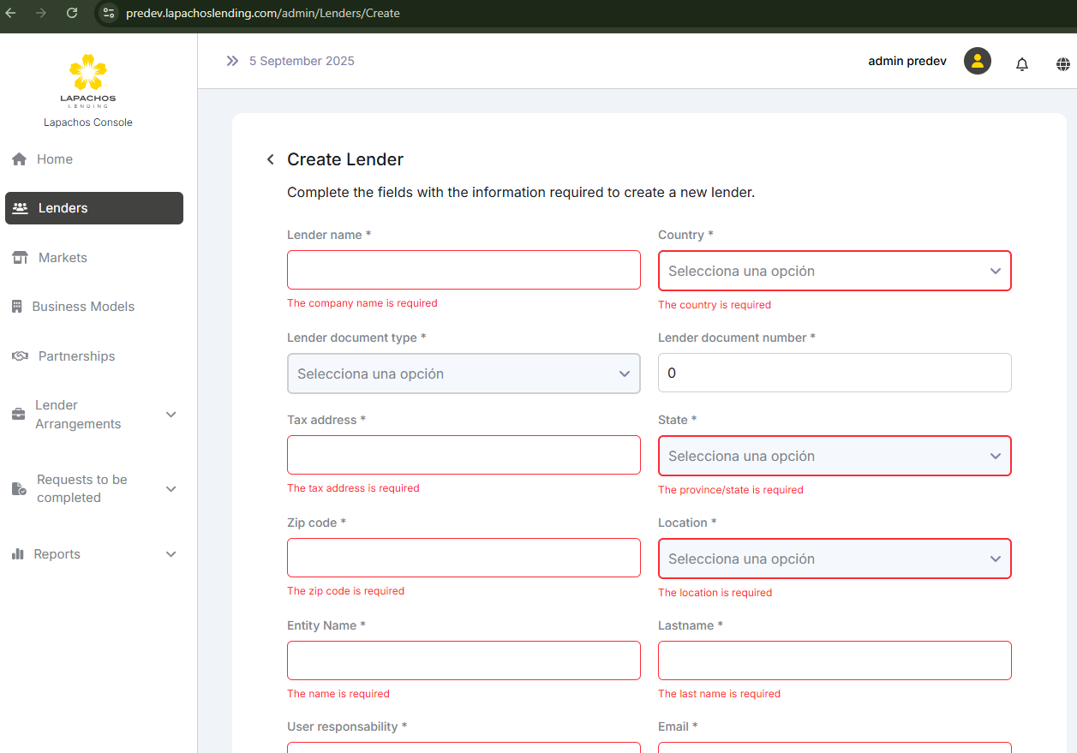The image size is (1077, 753).
Task: Click the site info icon in address bar
Action: [108, 13]
